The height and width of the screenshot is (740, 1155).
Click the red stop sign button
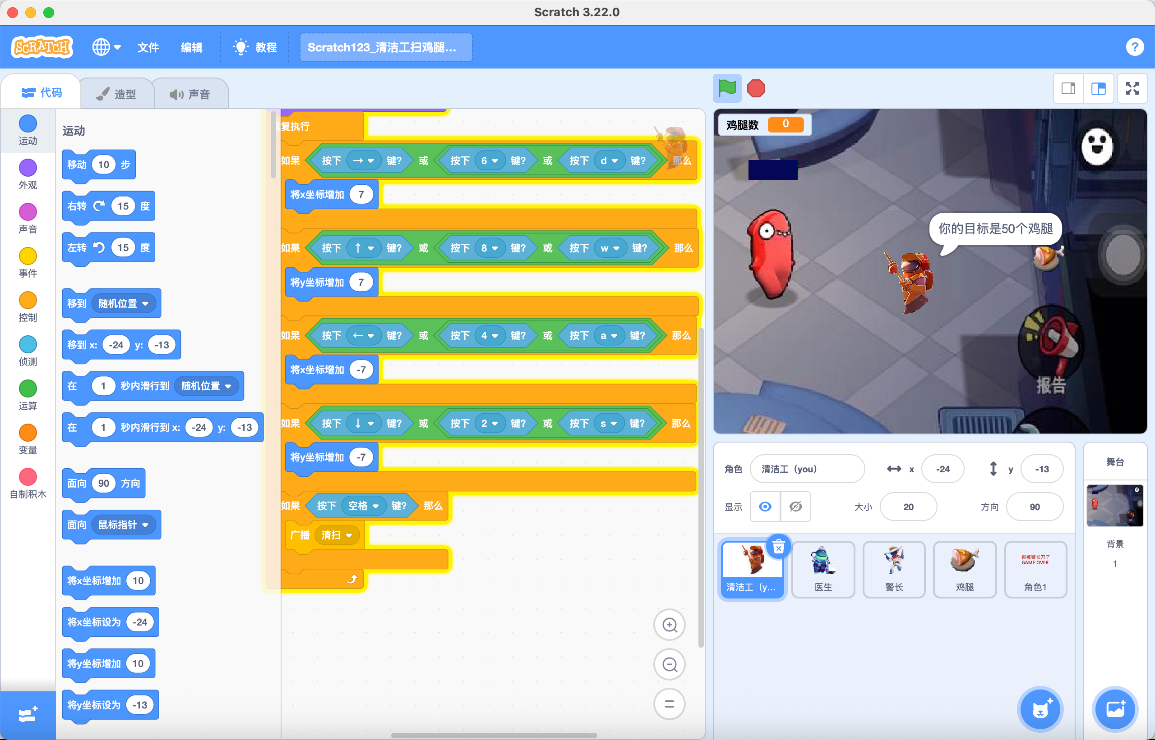click(x=756, y=88)
